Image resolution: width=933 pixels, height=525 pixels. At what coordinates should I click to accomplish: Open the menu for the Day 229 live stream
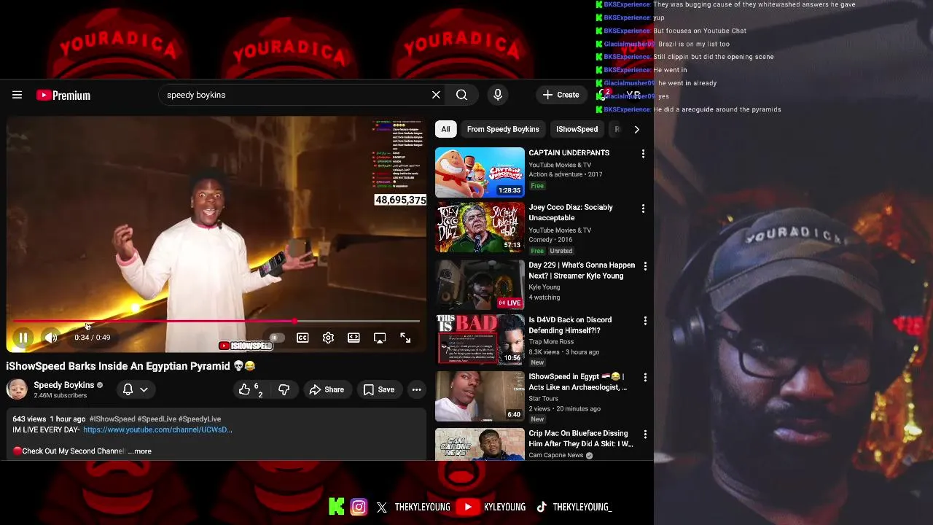(645, 266)
